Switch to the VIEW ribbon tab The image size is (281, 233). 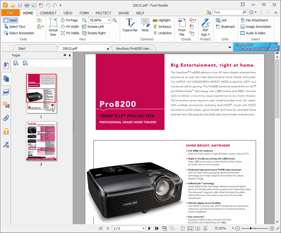click(68, 13)
